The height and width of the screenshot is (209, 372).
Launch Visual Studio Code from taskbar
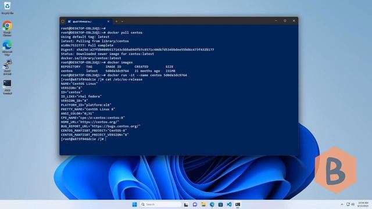coord(229,204)
